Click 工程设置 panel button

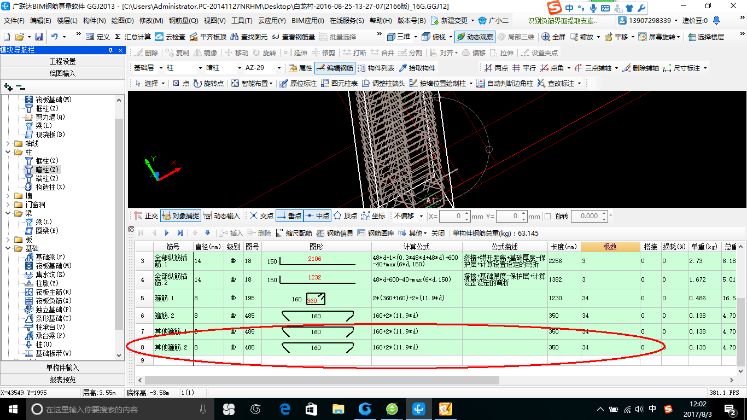point(62,61)
